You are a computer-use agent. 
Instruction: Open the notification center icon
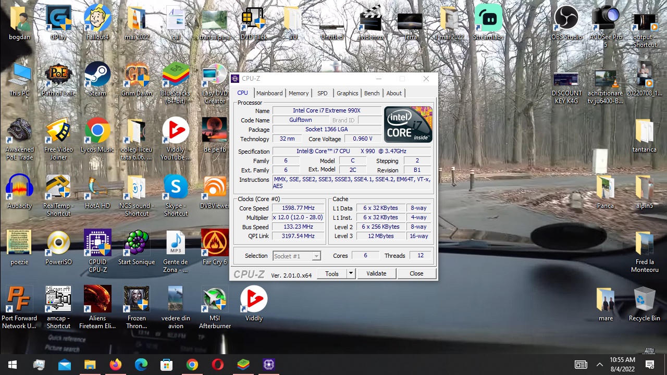point(650,365)
